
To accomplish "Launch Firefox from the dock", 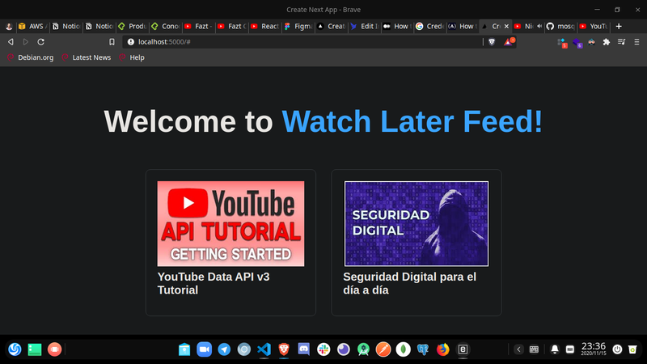I will click(442, 349).
